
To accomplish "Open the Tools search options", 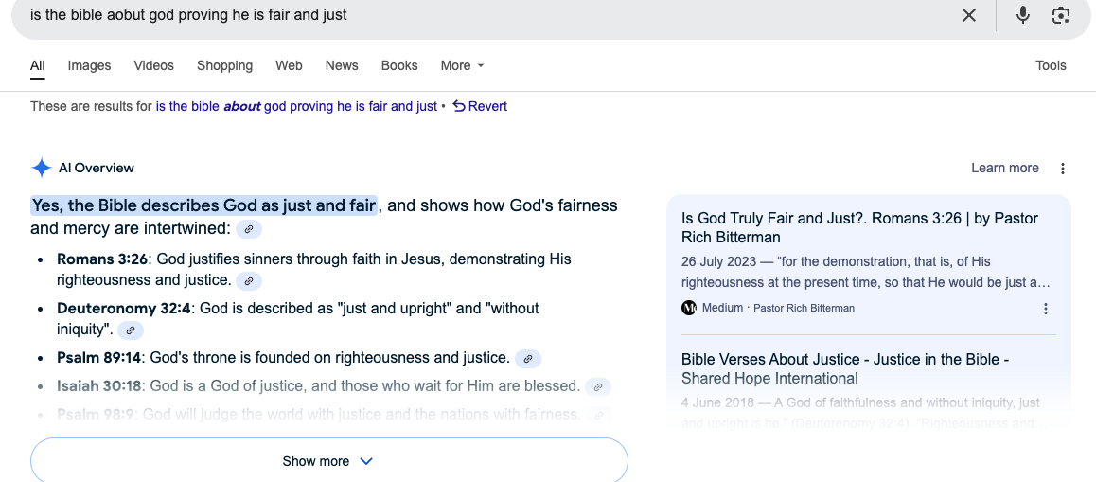I will 1051,65.
